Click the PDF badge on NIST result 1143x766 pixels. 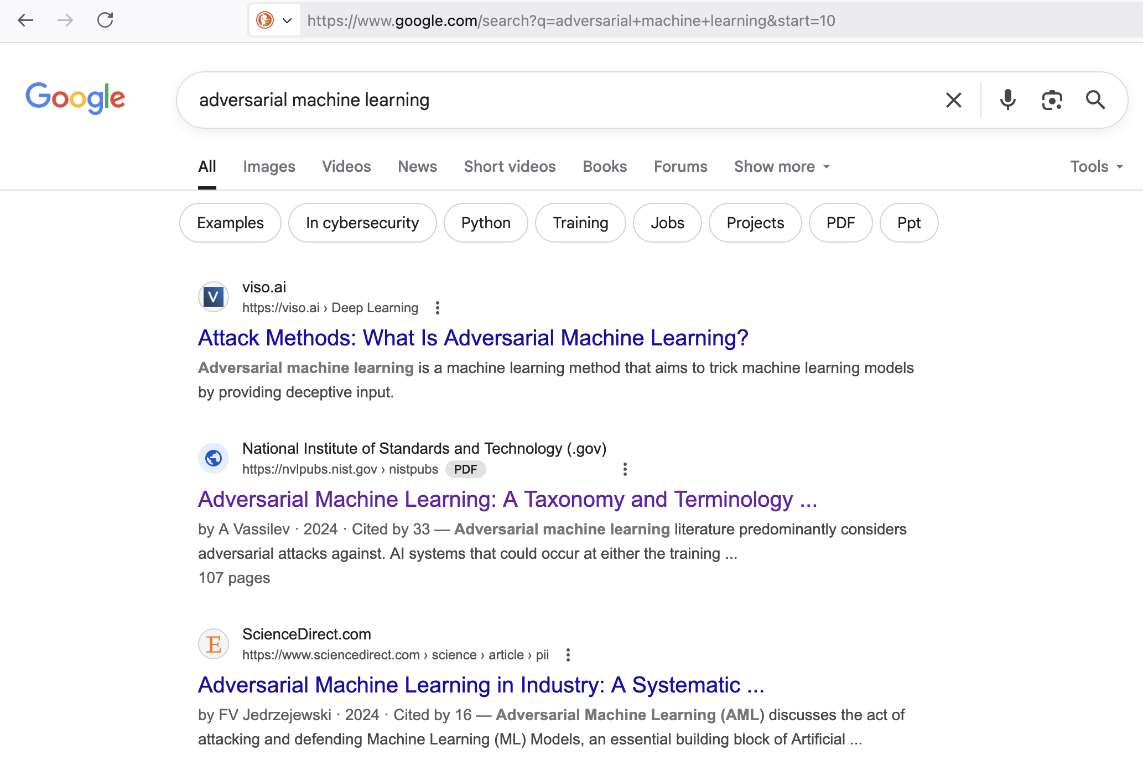[465, 469]
